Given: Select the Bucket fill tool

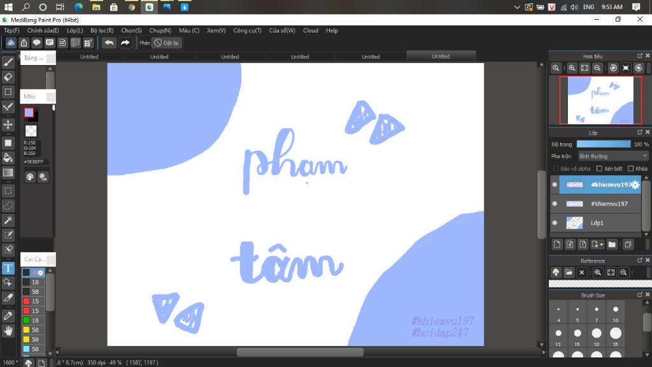Looking at the screenshot, I should [x=8, y=158].
